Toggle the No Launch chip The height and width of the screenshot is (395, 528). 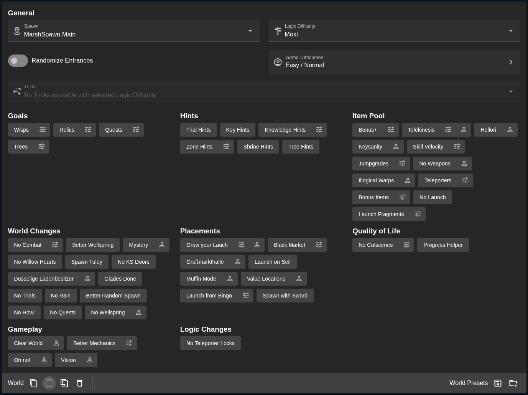(433, 197)
